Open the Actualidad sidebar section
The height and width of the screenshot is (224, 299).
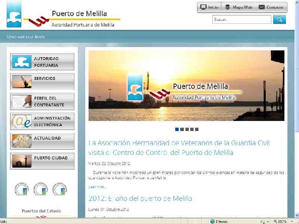[x=42, y=141]
